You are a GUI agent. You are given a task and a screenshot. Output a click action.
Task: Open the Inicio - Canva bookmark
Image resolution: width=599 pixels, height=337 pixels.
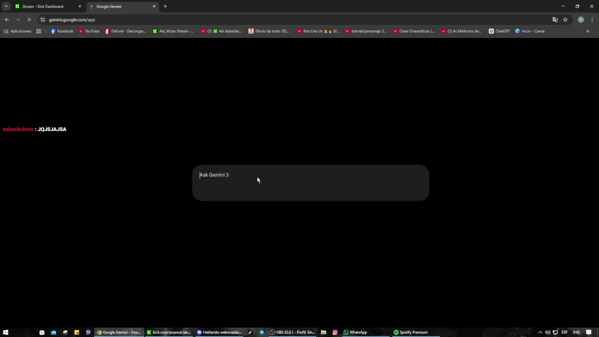(x=530, y=31)
